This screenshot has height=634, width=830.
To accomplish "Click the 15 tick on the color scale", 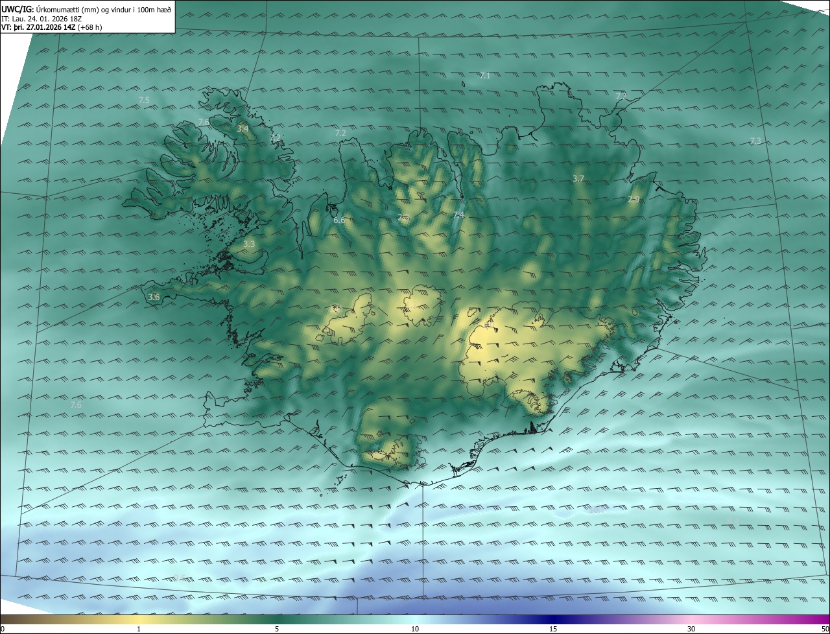I will tap(553, 629).
